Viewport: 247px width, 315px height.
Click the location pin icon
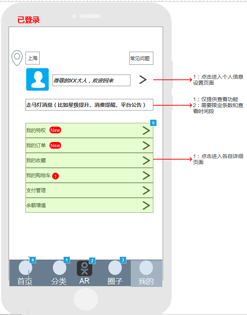pyautogui.click(x=17, y=58)
